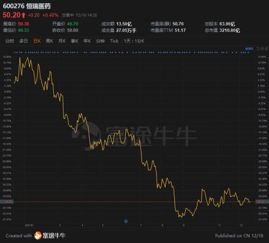Click the rightmost circular icon above the chart
Viewport: 269px width, 243px height.
[x=266, y=49]
